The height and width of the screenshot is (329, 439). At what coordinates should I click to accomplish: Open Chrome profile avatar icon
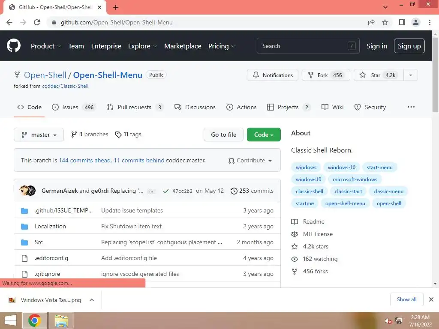coord(416,22)
